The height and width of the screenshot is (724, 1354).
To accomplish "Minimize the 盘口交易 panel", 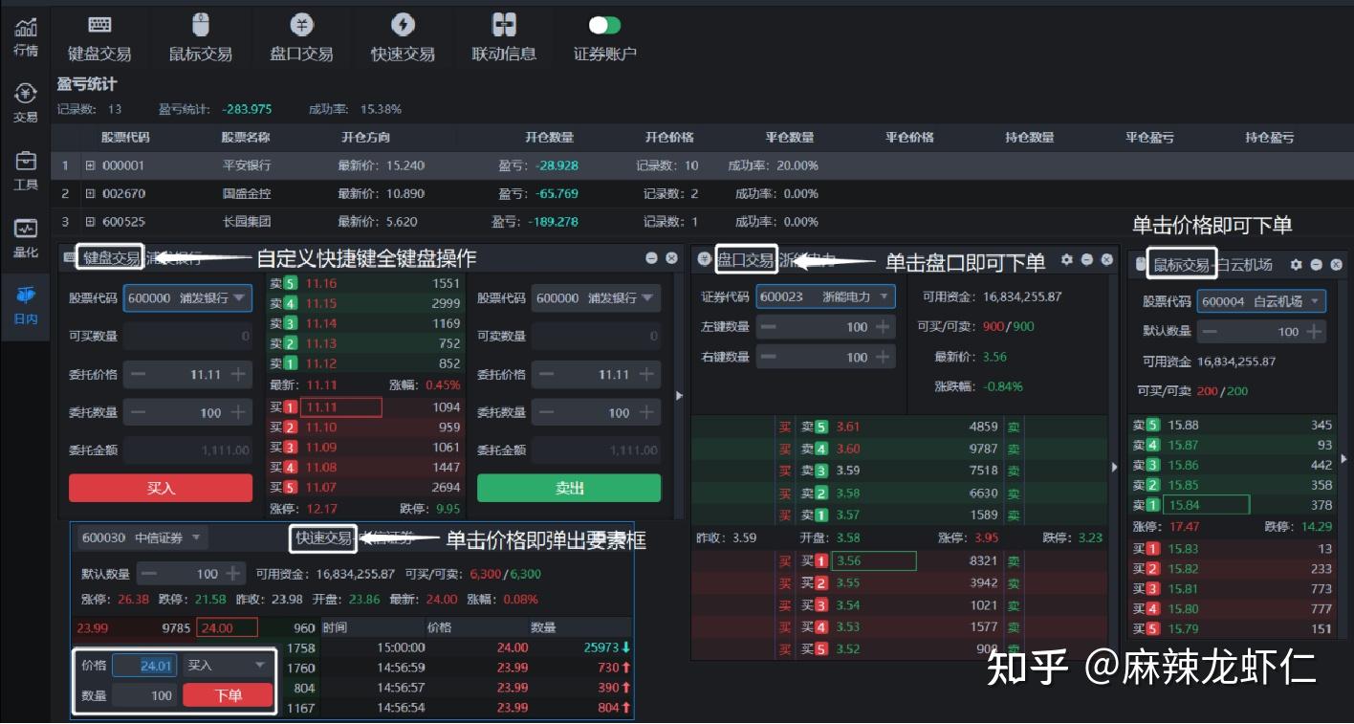I will (1087, 259).
